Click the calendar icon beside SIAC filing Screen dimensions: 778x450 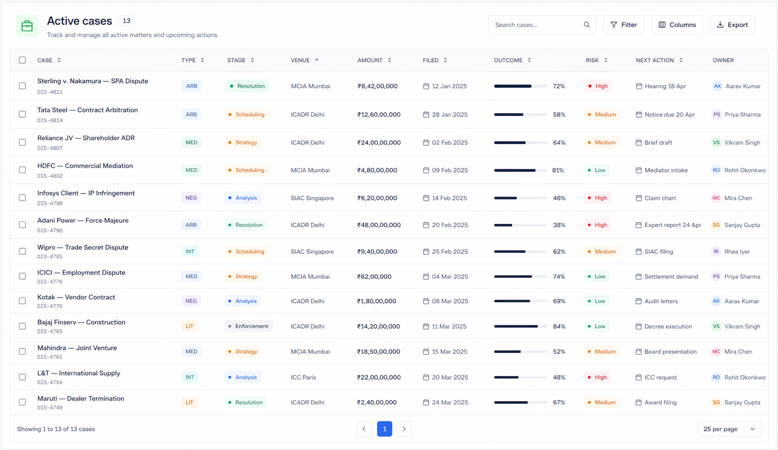pos(639,251)
